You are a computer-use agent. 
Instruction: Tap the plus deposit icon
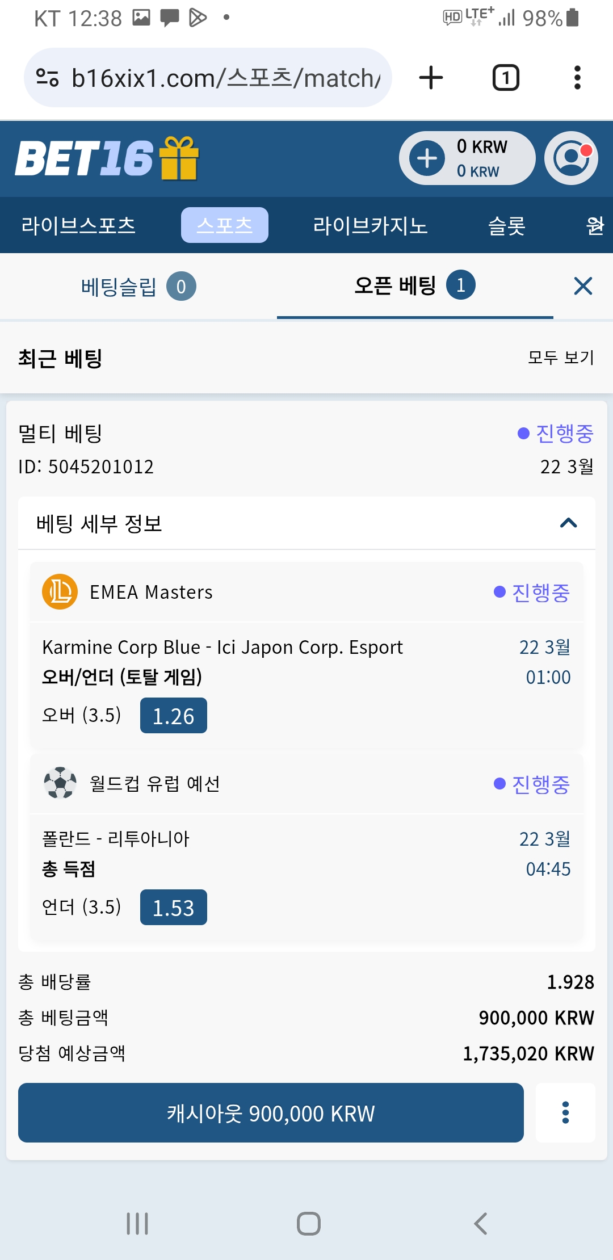click(x=427, y=158)
